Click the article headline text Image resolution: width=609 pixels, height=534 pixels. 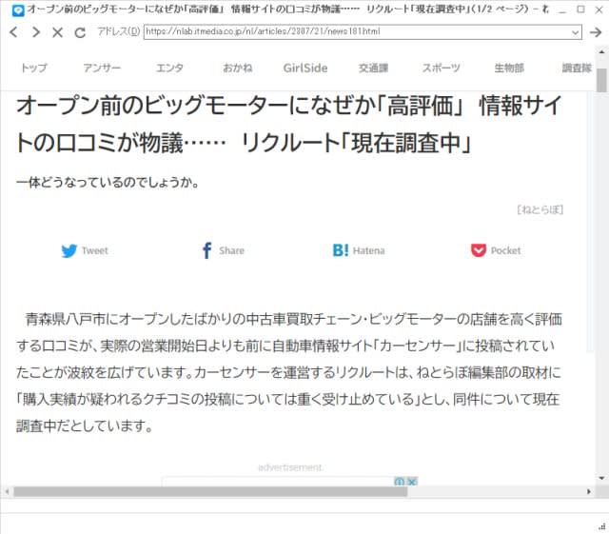(289, 124)
